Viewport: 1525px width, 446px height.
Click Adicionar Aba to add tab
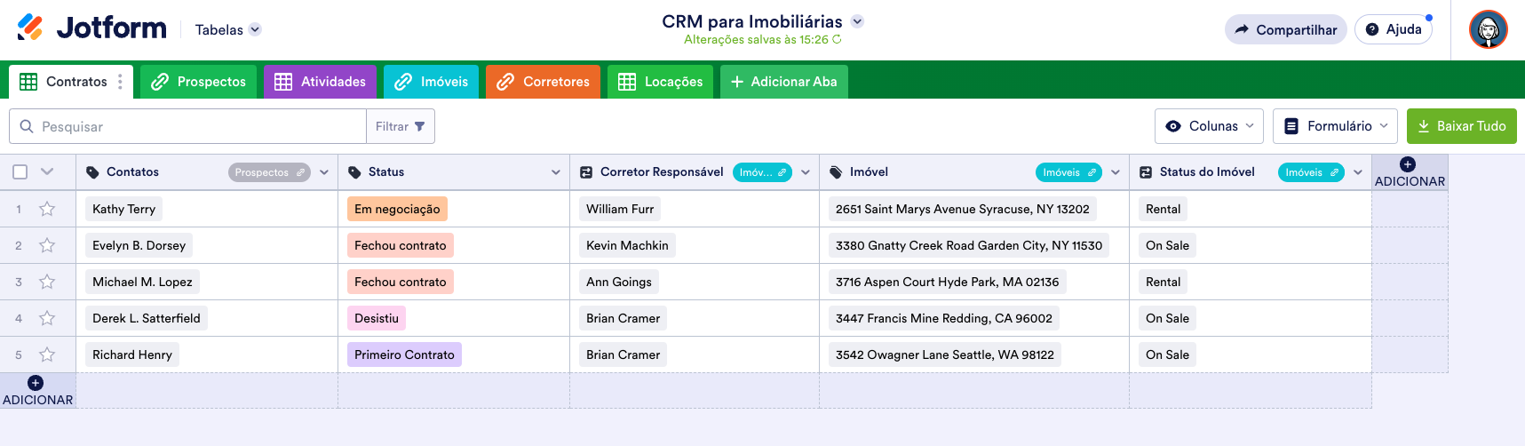pyautogui.click(x=784, y=82)
